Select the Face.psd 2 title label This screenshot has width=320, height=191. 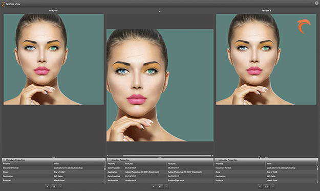click(266, 10)
